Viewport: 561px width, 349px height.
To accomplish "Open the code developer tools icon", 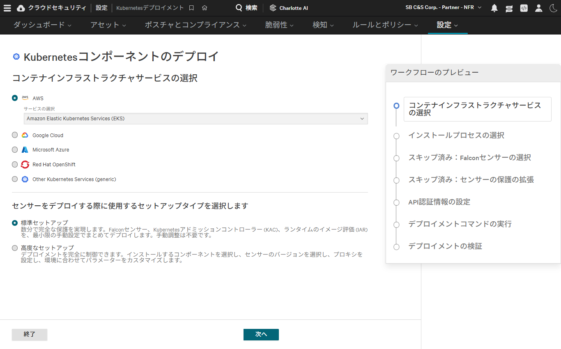I will [524, 8].
